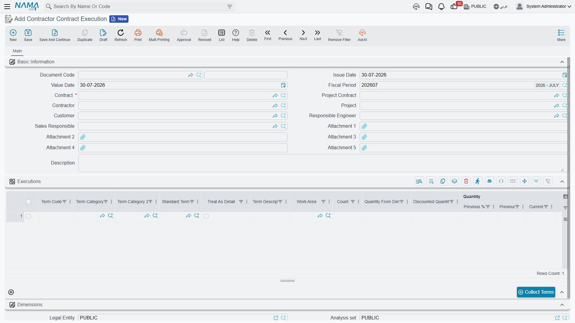Image resolution: width=575 pixels, height=323 pixels.
Task: Open Multi Printing
Action: (x=159, y=35)
